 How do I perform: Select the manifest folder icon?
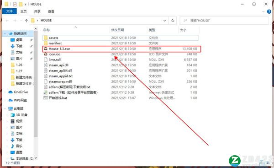pos(46,43)
